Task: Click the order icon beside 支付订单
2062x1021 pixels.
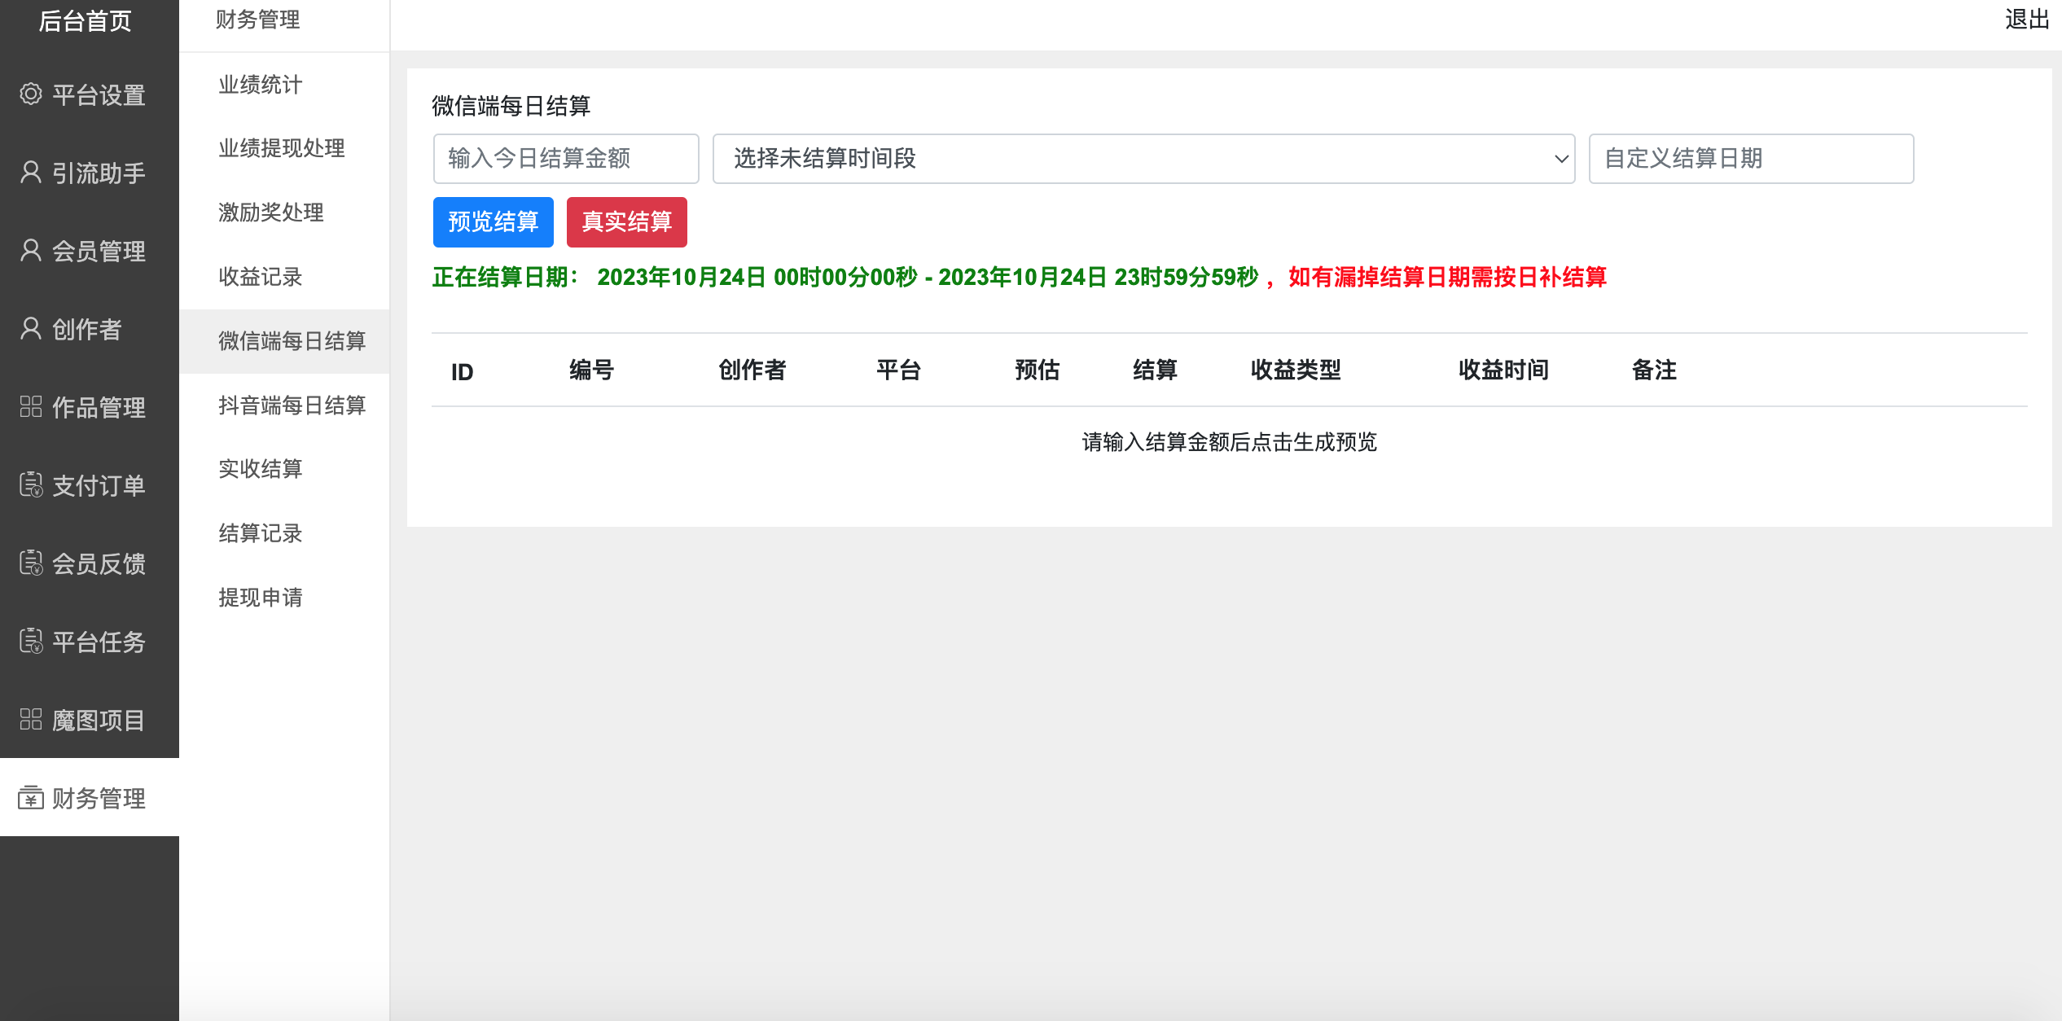Action: 31,485
